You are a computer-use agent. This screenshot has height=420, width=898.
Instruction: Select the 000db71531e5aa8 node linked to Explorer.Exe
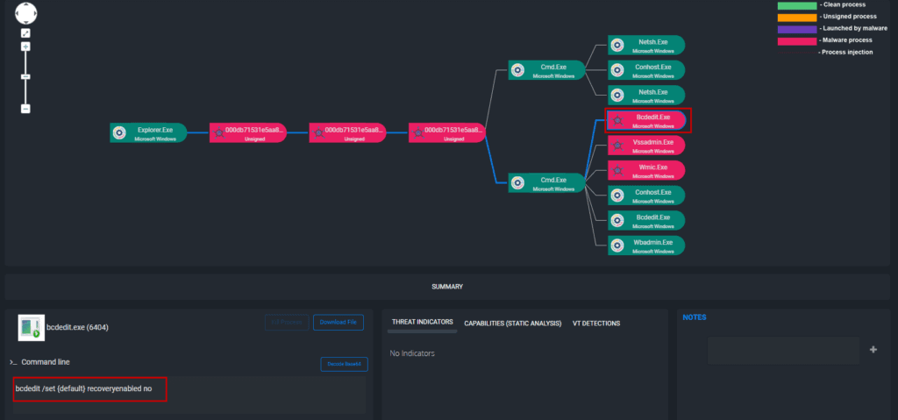248,133
